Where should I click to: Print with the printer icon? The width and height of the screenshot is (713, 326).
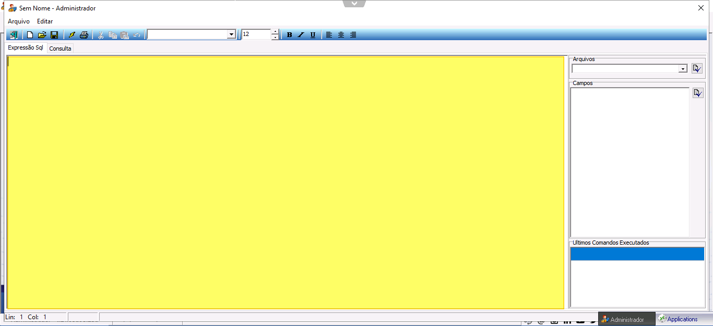84,35
